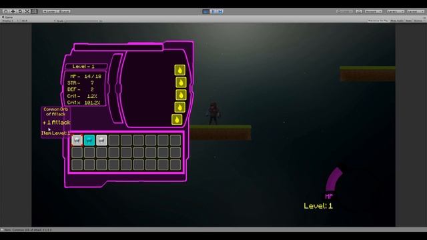Viewport: 427px width, 240px height.
Task: Click the "Common Orb of Attack" tooltip title
Action: 56,111
